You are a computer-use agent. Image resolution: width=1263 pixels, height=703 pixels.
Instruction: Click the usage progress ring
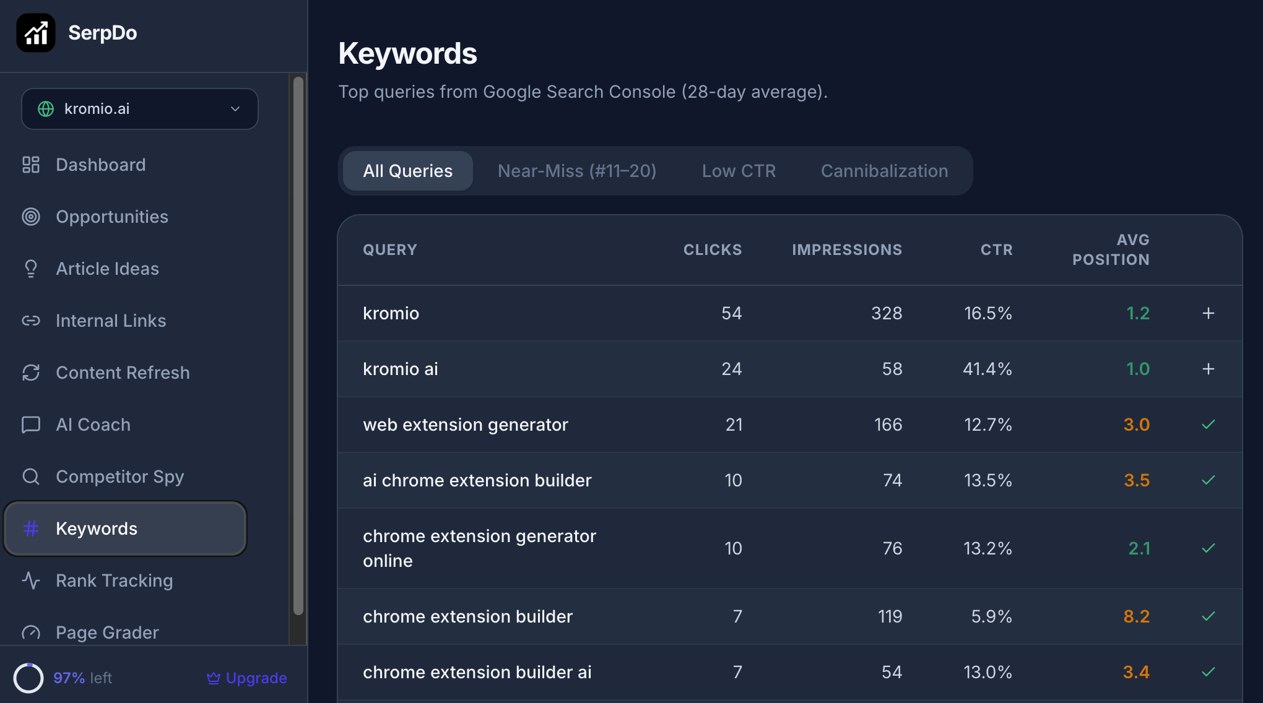[x=28, y=678]
